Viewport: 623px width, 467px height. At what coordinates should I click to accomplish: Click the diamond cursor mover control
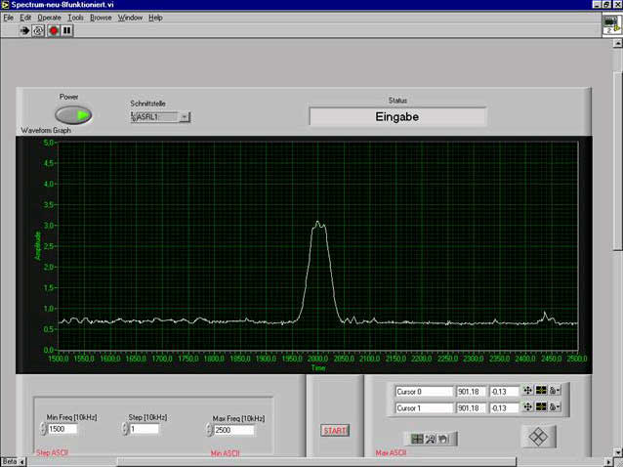537,437
